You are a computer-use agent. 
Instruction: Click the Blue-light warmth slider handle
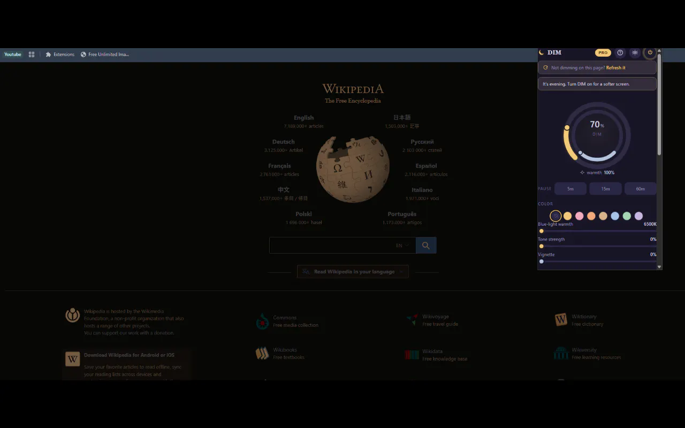[542, 231]
